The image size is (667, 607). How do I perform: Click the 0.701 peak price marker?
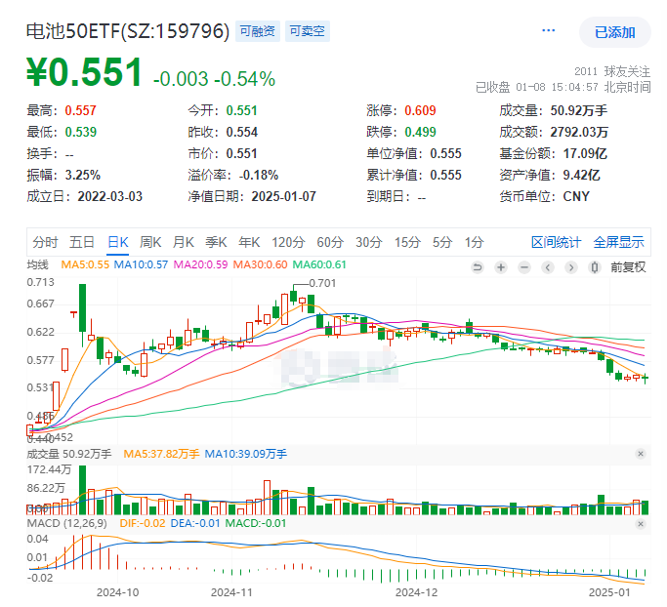point(322,283)
